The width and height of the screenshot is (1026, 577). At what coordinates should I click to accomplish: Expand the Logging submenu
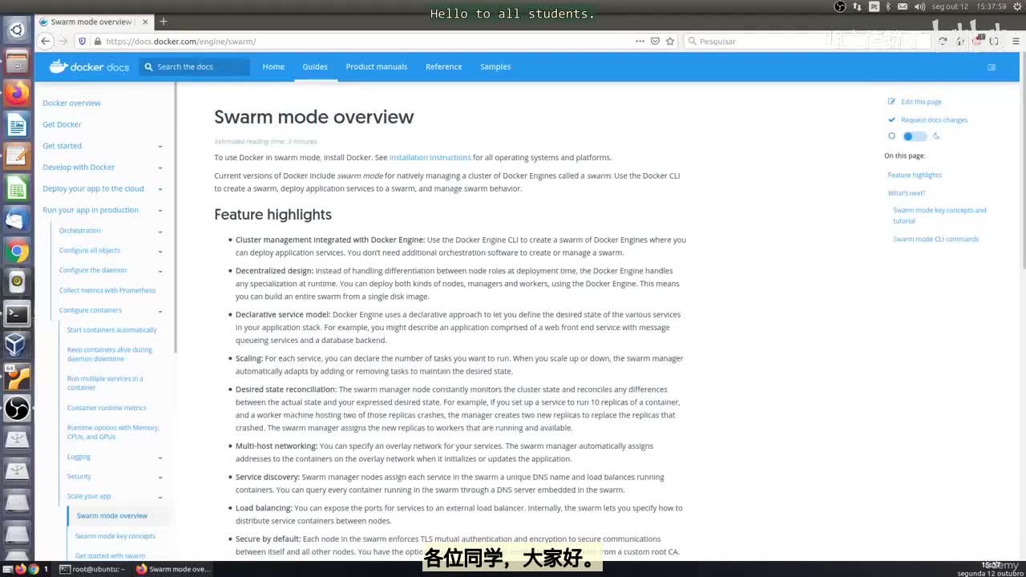(160, 458)
